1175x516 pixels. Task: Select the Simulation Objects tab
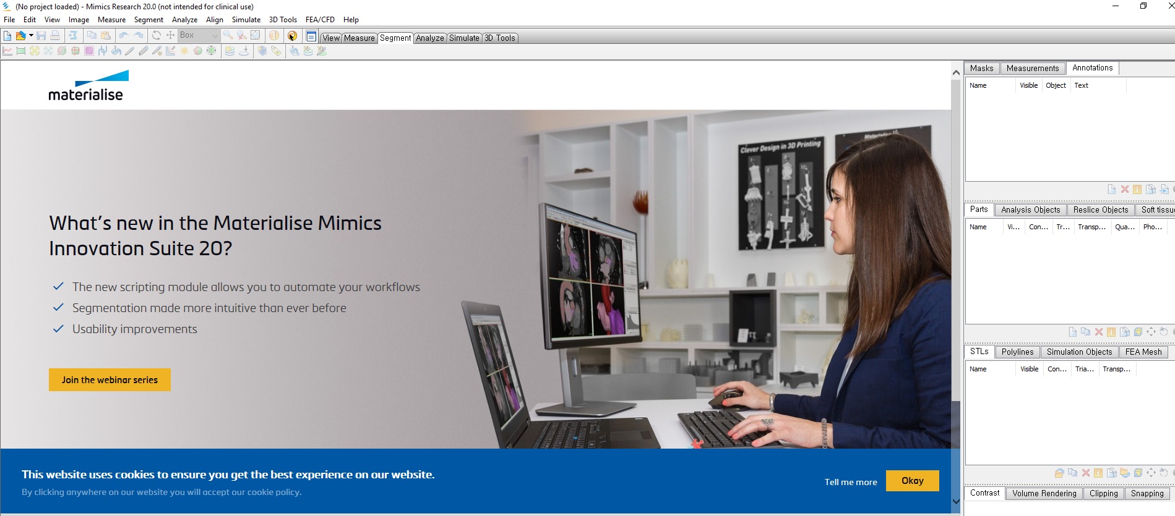click(1080, 352)
